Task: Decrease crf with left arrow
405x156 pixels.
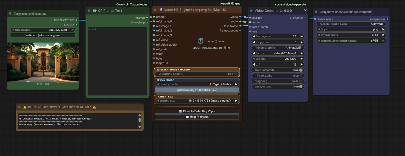Action: 253,64
